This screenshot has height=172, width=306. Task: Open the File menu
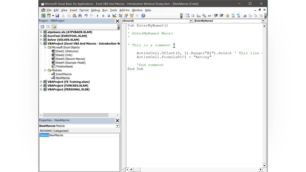tap(49, 10)
